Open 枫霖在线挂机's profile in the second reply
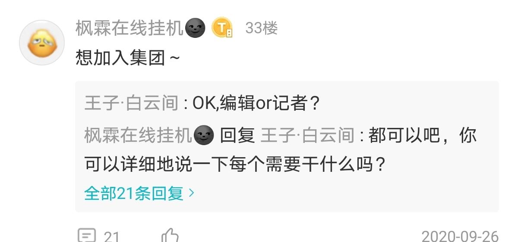Screen dimensions: 518x242 pyautogui.click(x=138, y=136)
